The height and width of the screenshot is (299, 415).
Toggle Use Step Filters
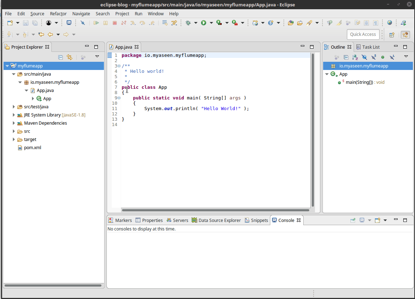[174, 23]
